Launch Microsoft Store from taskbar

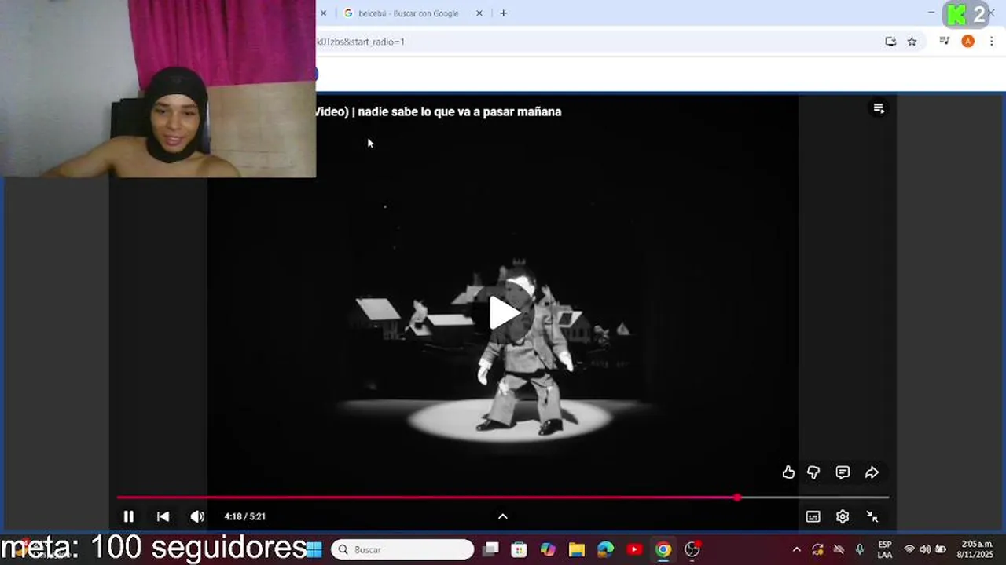[519, 549]
